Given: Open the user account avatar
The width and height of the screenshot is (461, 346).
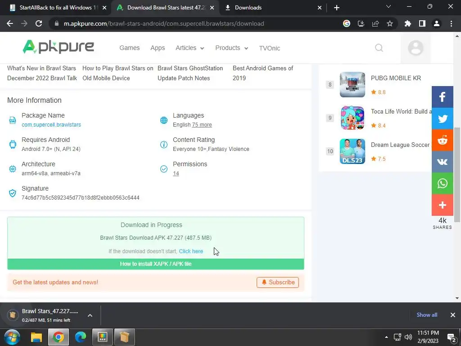Looking at the screenshot, I should 416,48.
